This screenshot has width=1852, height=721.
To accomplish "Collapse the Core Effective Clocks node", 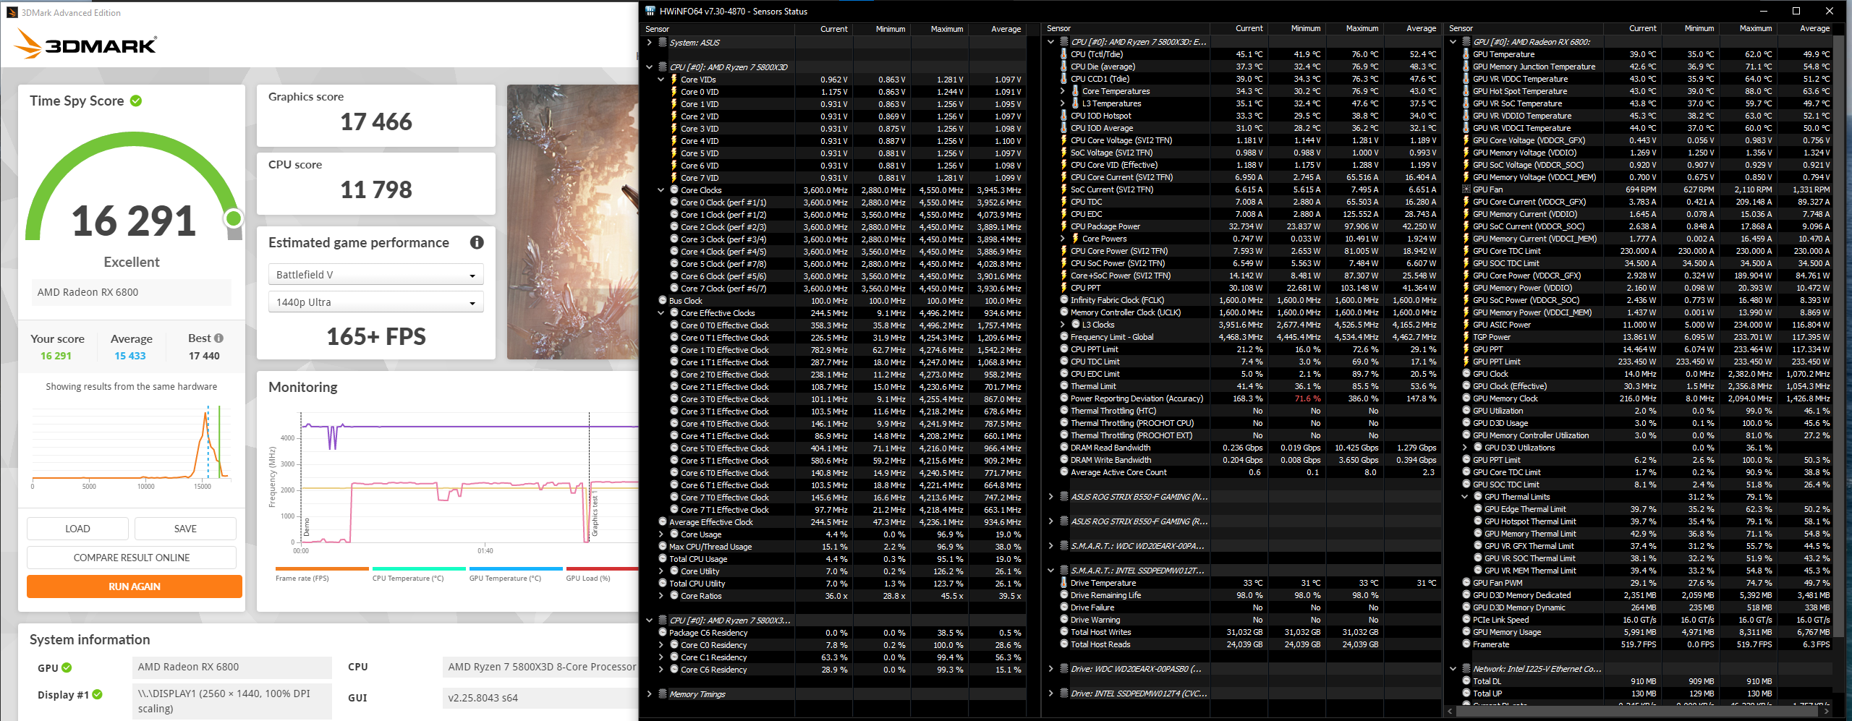I will click(x=661, y=313).
